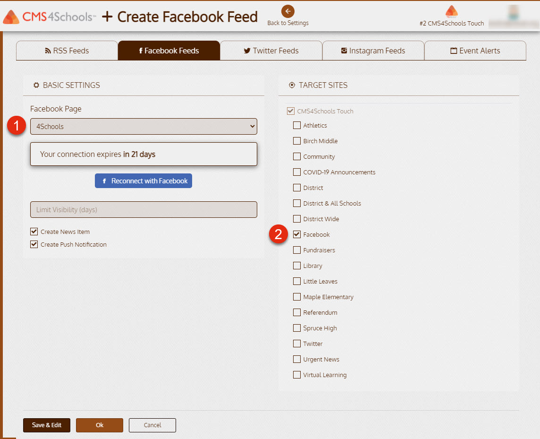Check the Fundraisers checkbox
This screenshot has height=439, width=540.
(x=296, y=250)
